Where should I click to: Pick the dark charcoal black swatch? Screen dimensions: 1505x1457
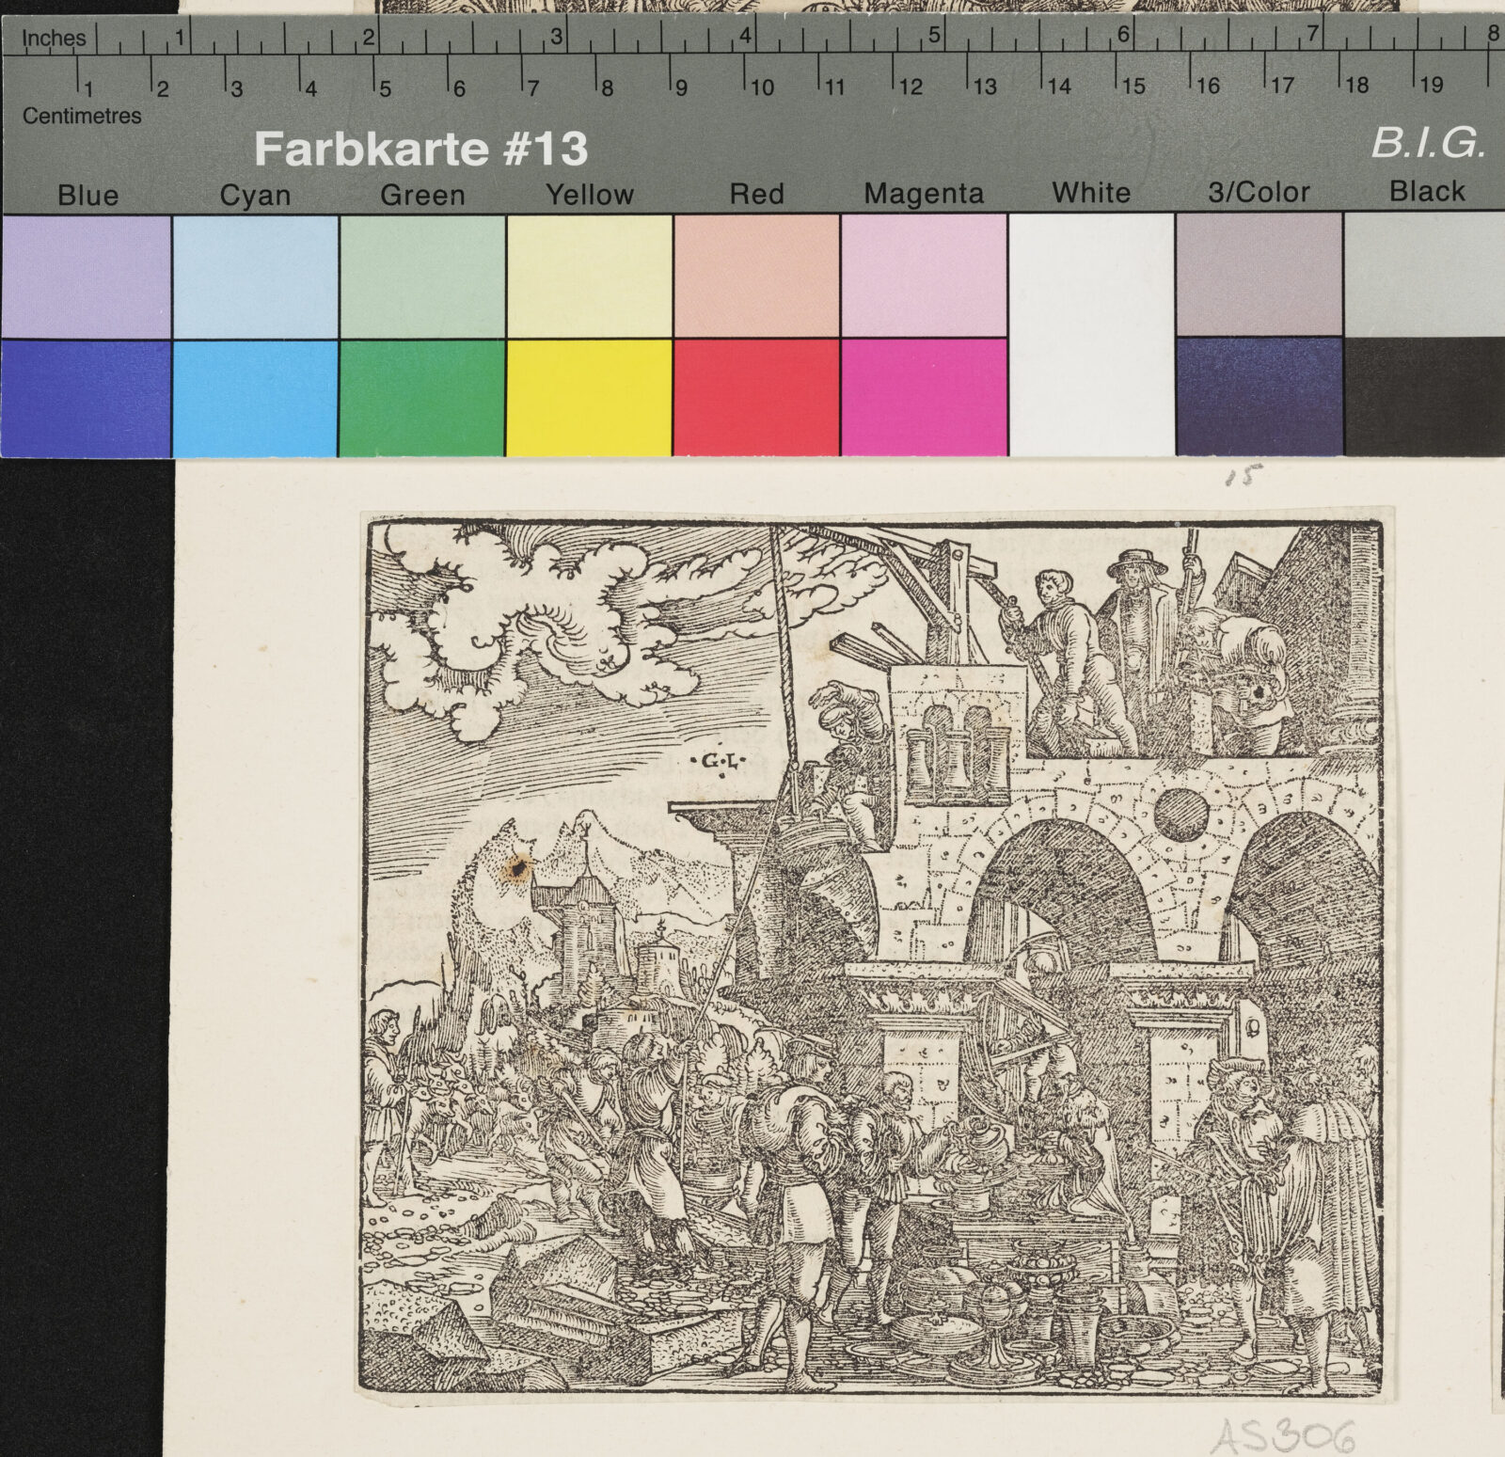point(1425,396)
